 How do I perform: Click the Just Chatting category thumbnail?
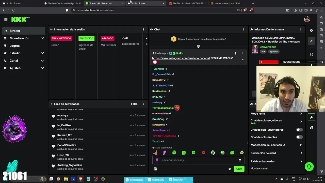click(255, 49)
